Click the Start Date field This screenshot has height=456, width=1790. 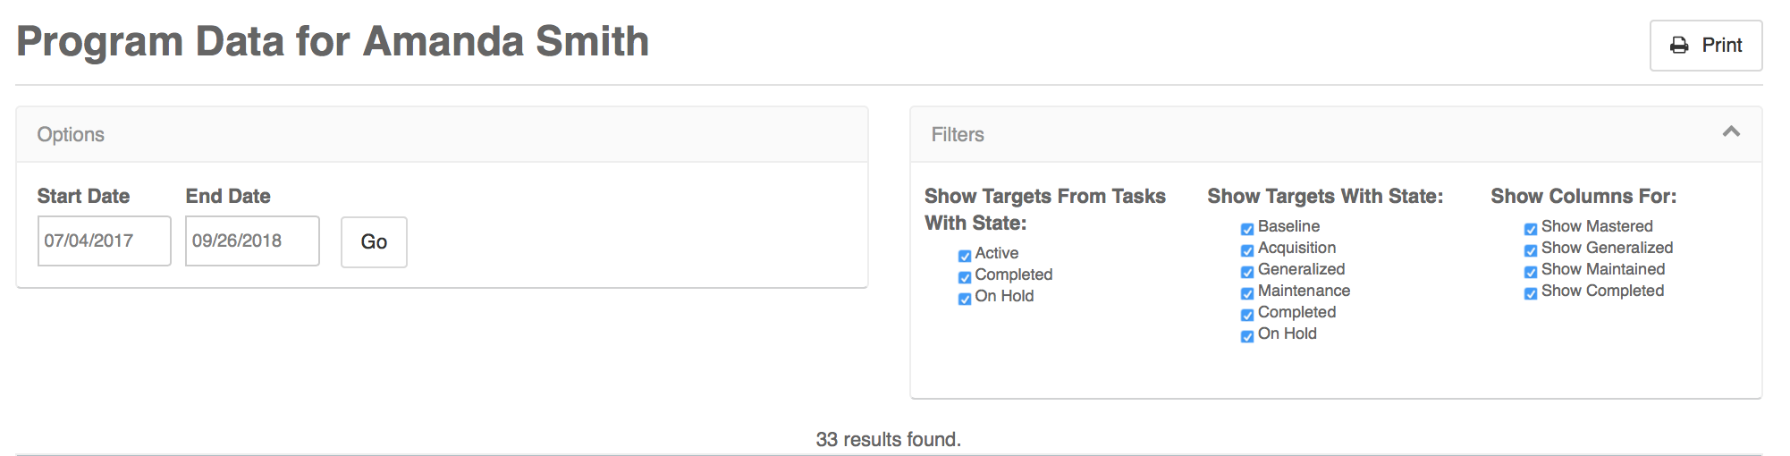coord(104,241)
